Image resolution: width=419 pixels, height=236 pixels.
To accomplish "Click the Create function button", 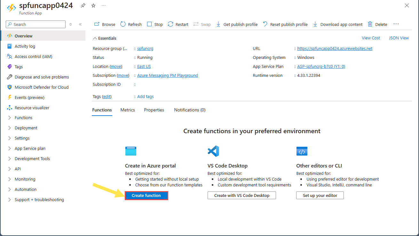I will click(x=146, y=195).
